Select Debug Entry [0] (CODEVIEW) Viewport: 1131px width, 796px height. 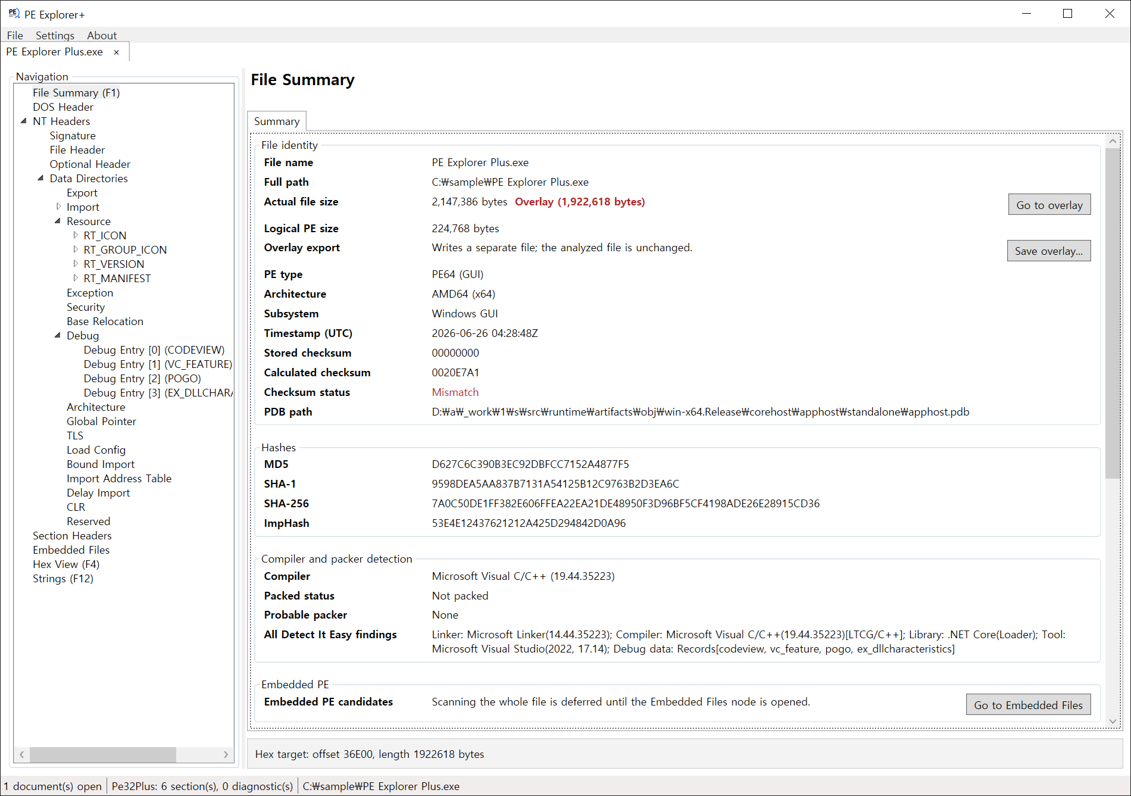tap(154, 350)
